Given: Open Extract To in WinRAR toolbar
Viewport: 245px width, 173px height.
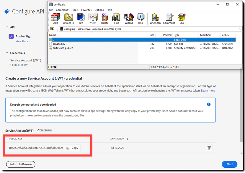Looking at the screenshot, I should tap(68, 19).
